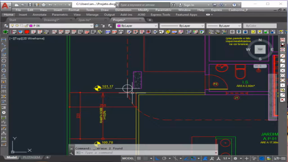The width and height of the screenshot is (288, 162).
Task: Click the Plot printer icon
Action: [43, 5]
